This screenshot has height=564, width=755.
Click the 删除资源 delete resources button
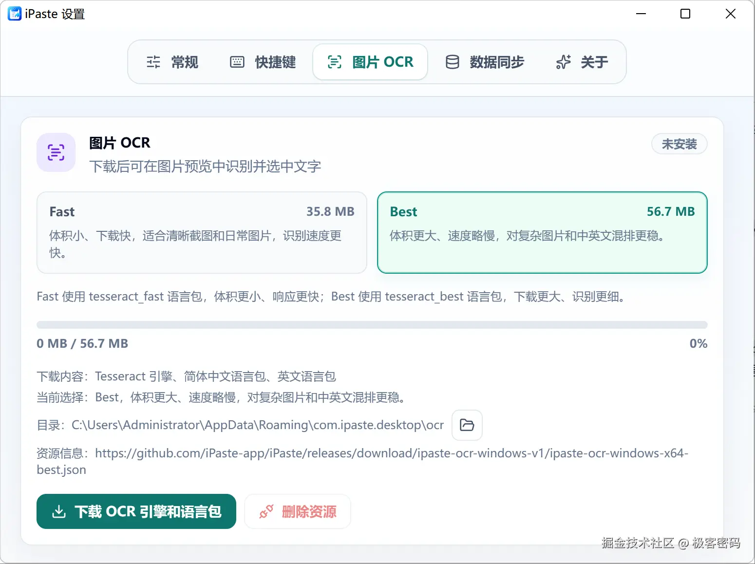click(x=298, y=511)
